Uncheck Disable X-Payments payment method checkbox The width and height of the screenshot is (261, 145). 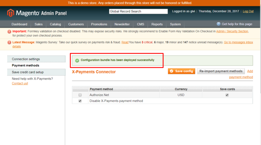[80, 101]
